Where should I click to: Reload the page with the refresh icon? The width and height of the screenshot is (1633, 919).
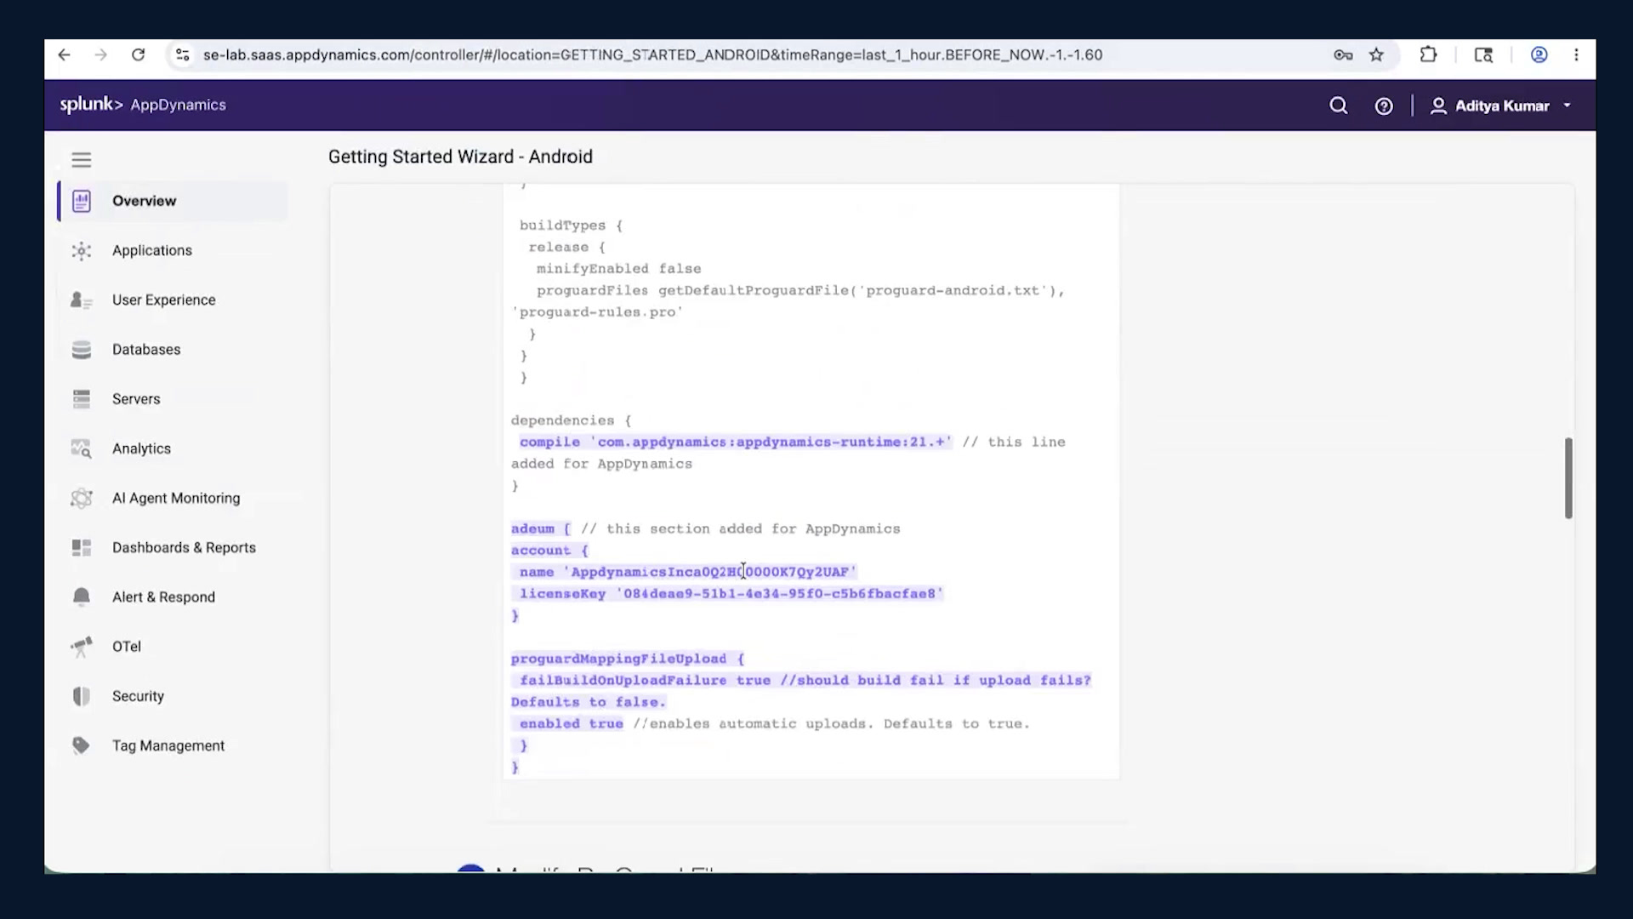[138, 55]
